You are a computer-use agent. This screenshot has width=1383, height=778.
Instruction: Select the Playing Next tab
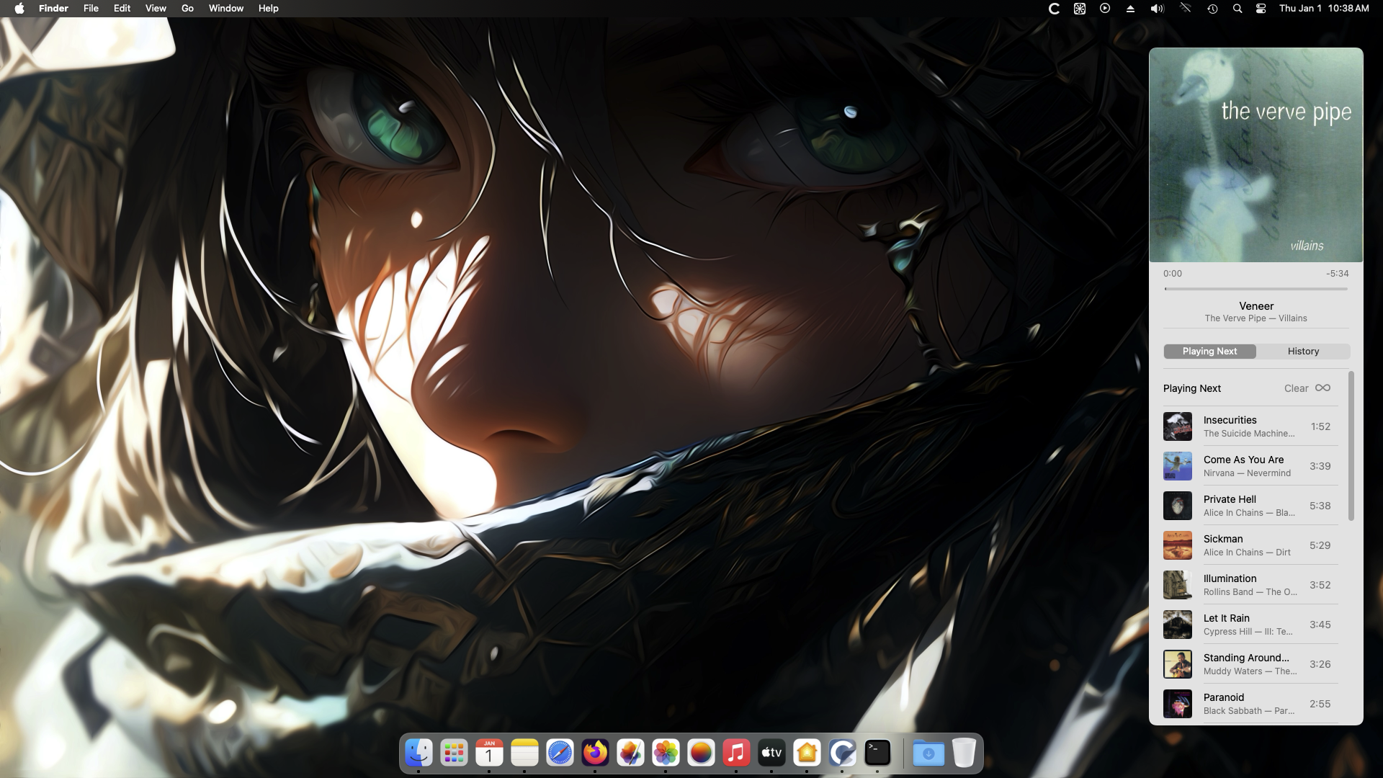coord(1209,351)
